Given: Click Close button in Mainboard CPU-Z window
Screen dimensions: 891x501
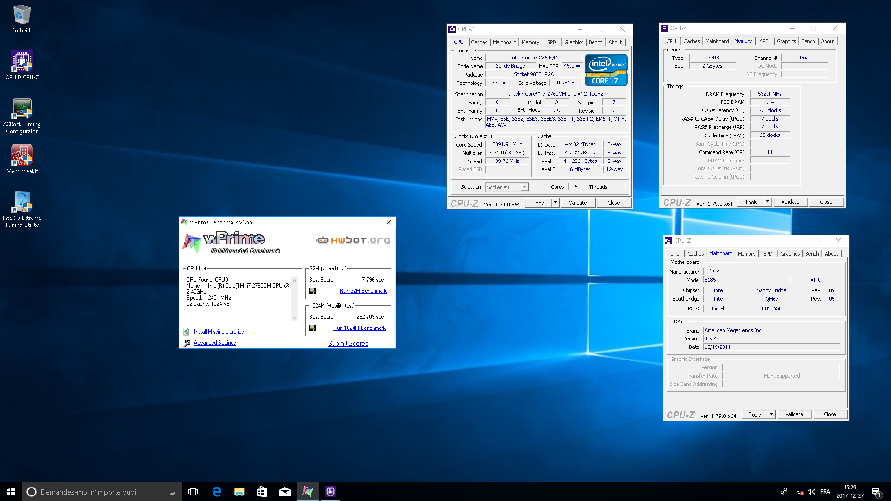Looking at the screenshot, I should (830, 414).
